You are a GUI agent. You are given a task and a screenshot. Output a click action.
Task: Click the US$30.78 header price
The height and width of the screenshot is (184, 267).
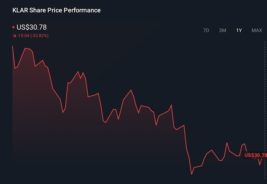[32, 27]
